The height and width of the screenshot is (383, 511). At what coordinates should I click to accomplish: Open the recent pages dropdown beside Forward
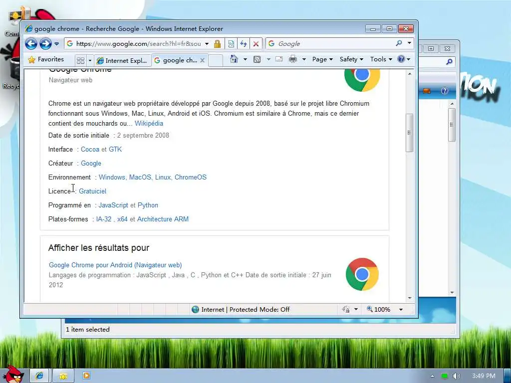pyautogui.click(x=57, y=44)
